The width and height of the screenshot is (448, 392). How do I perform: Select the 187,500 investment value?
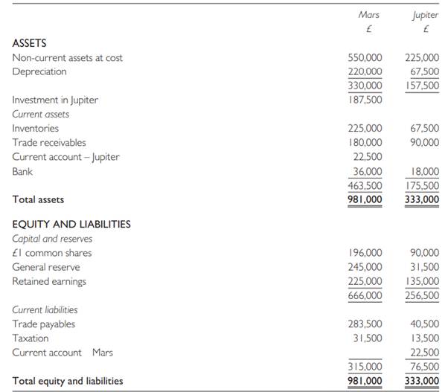click(x=365, y=100)
